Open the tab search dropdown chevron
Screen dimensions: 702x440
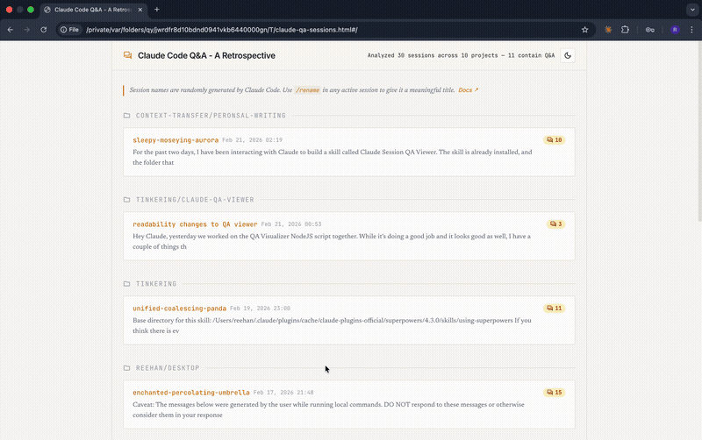[x=690, y=9]
